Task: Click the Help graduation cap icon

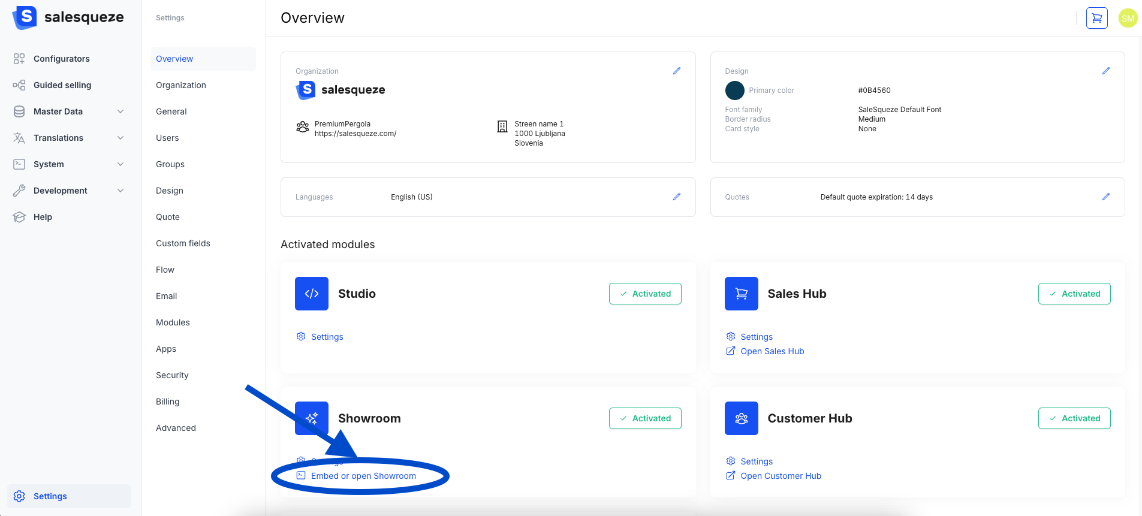Action: pos(19,217)
